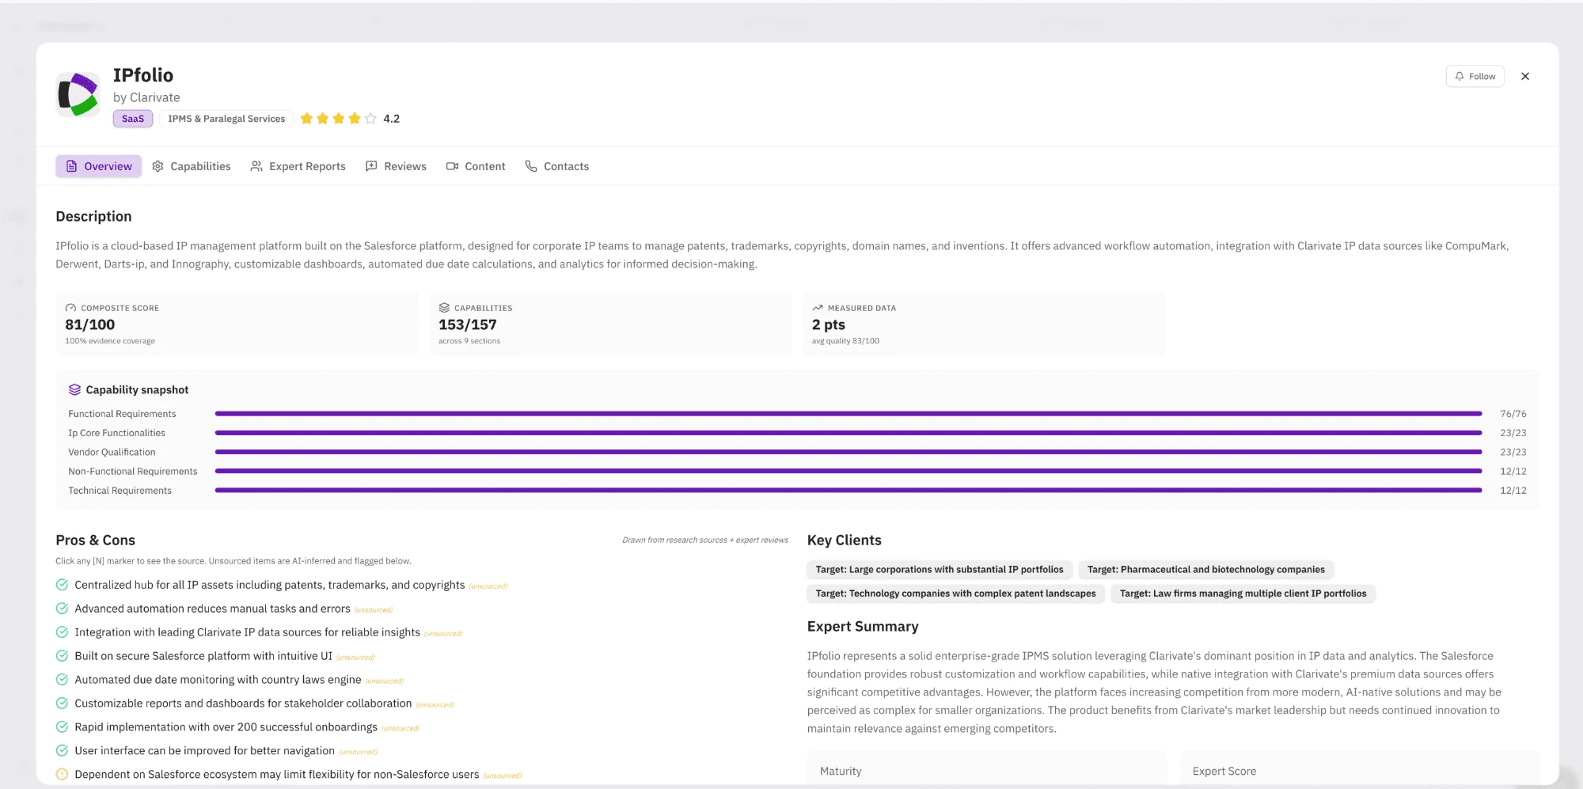Image resolution: width=1583 pixels, height=789 pixels.
Task: Click the Non-Functional Requirements progress bar
Action: coord(848,471)
